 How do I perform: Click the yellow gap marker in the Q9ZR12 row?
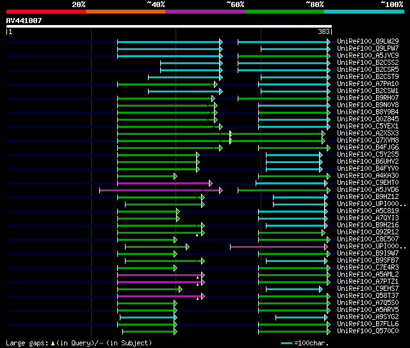197,235
